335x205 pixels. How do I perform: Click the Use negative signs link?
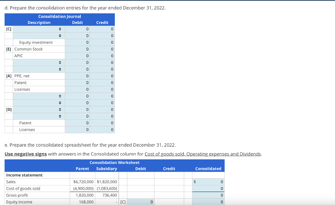(26, 154)
